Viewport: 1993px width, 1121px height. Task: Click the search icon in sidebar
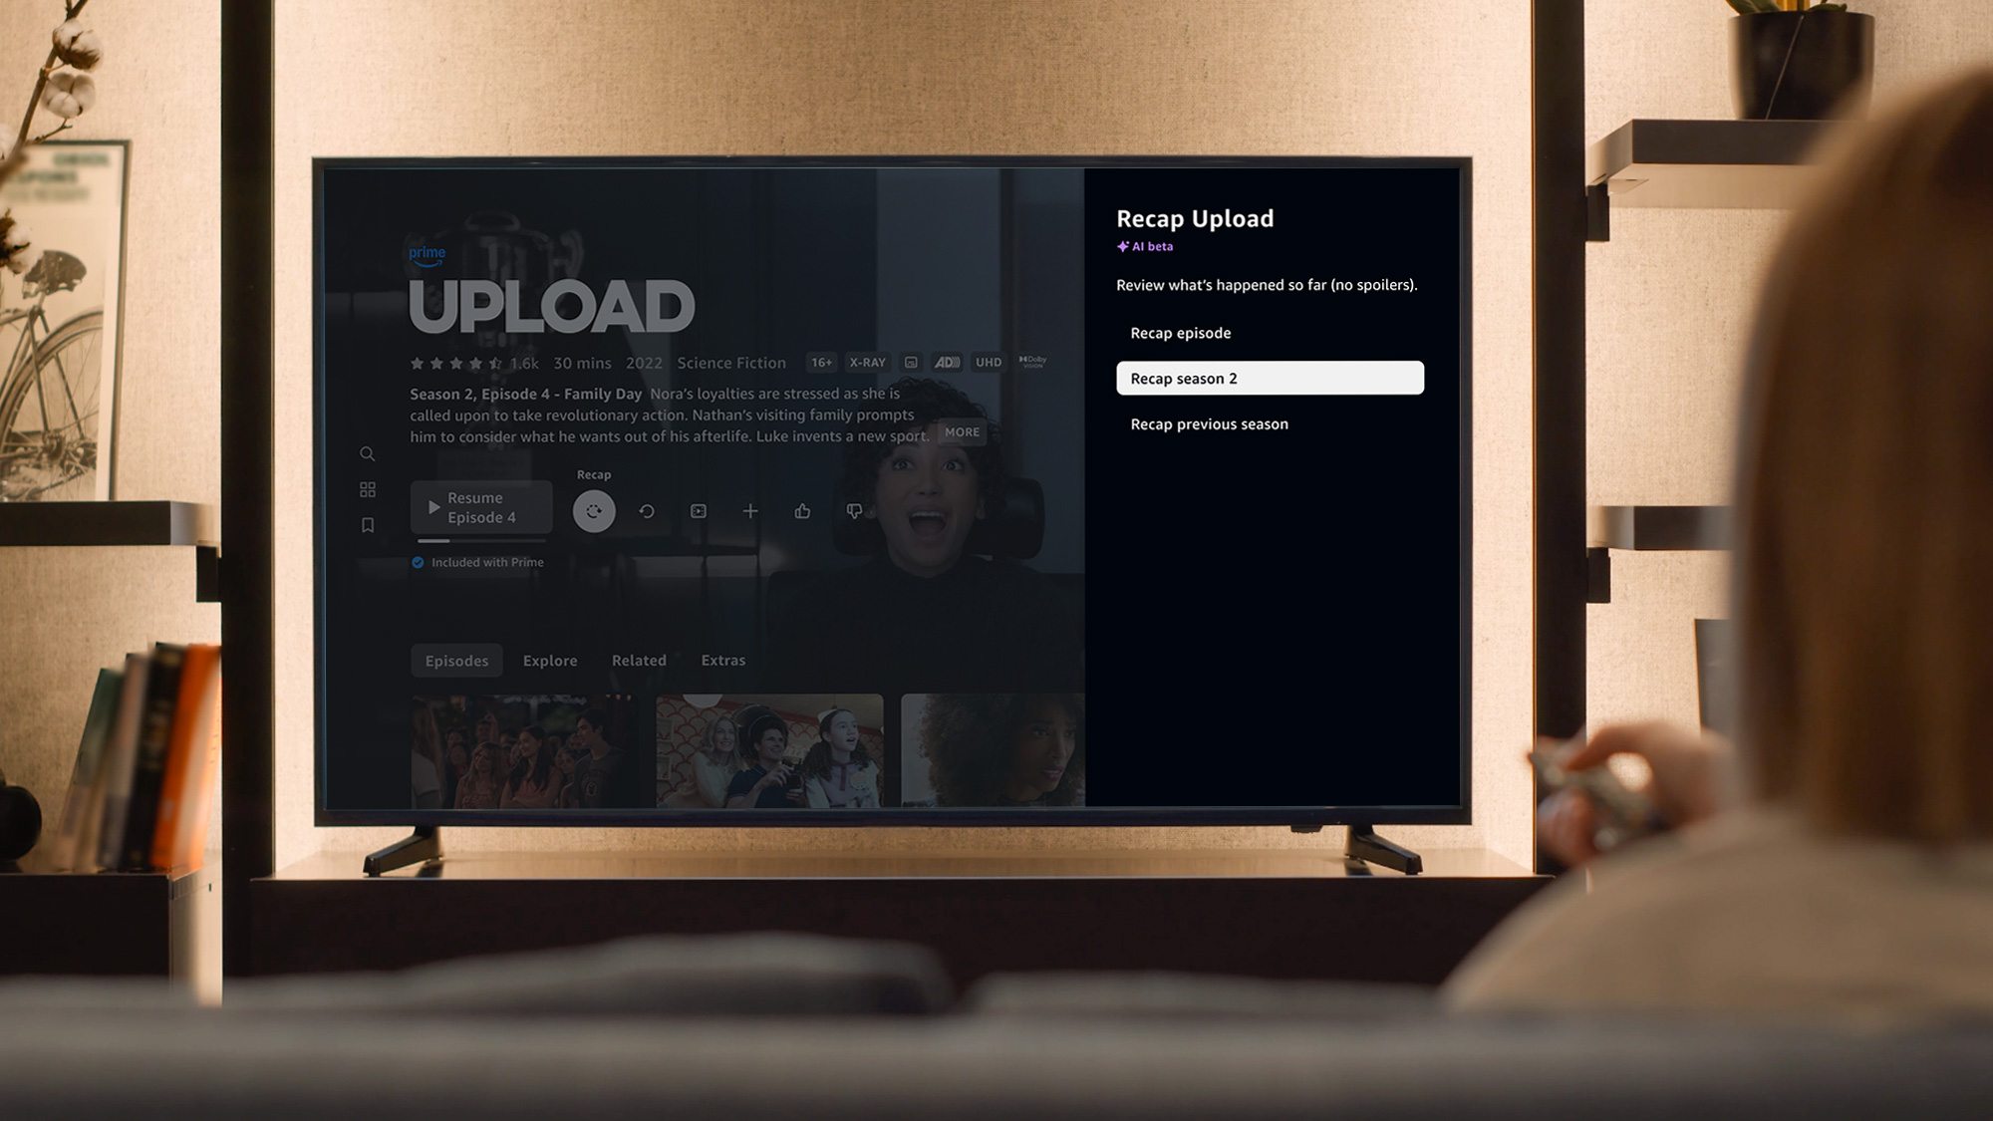[367, 453]
